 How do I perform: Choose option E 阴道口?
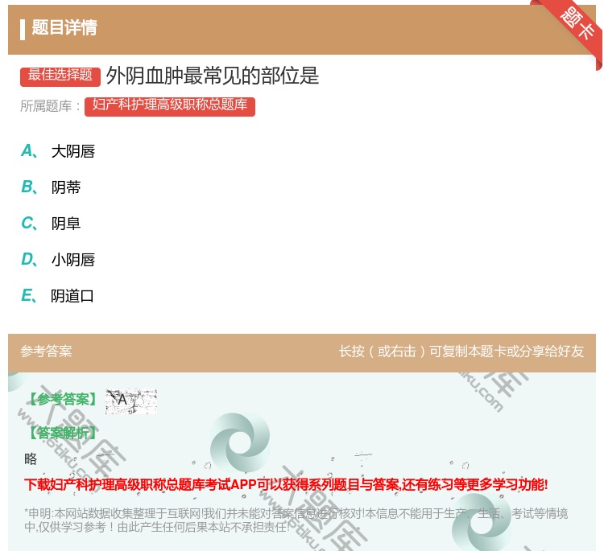(x=57, y=296)
